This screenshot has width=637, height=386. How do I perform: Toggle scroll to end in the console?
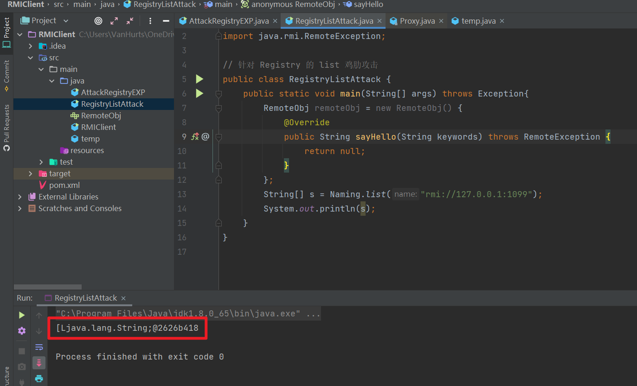(39, 363)
